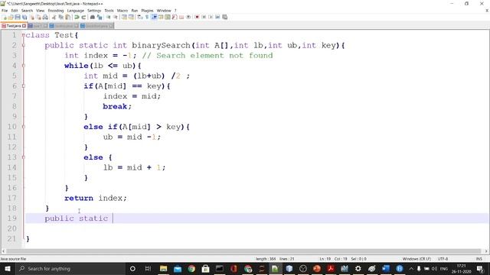Toggle the Indent Guide toolbar button
The height and width of the screenshot is (275, 490).
coord(154,17)
